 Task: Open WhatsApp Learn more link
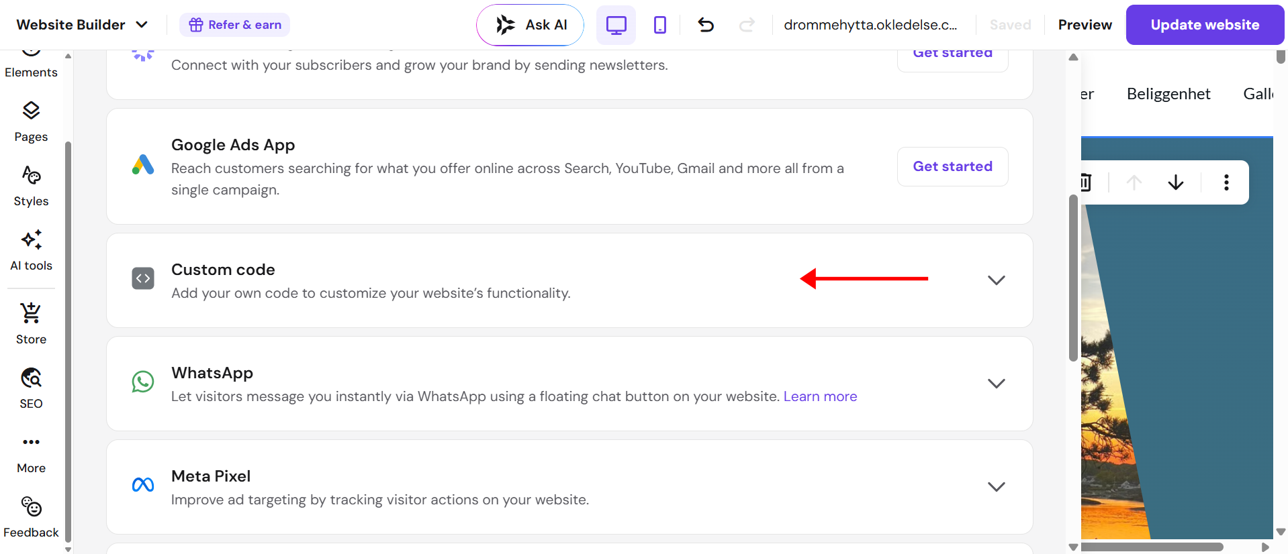tap(820, 396)
